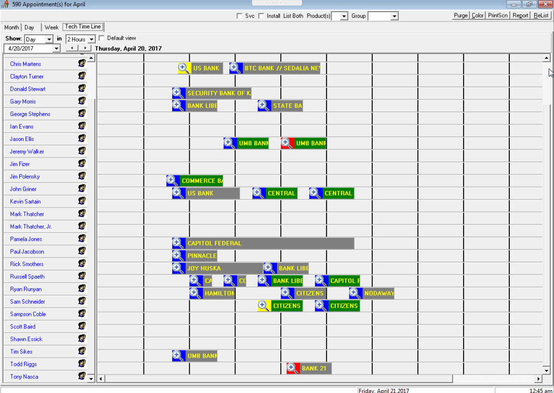Click timeline vertical scroll up arrow
554x393 pixels.
click(x=547, y=58)
